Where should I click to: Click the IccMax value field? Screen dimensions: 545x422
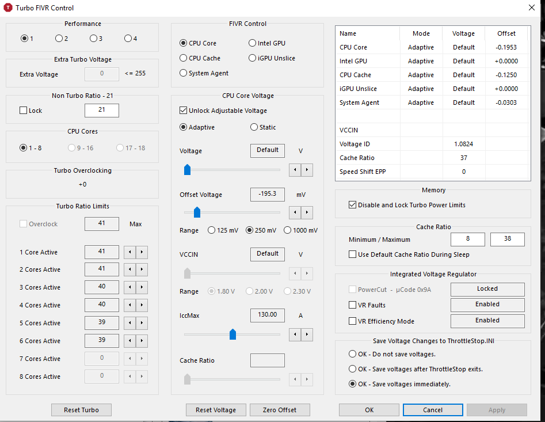[x=268, y=315]
